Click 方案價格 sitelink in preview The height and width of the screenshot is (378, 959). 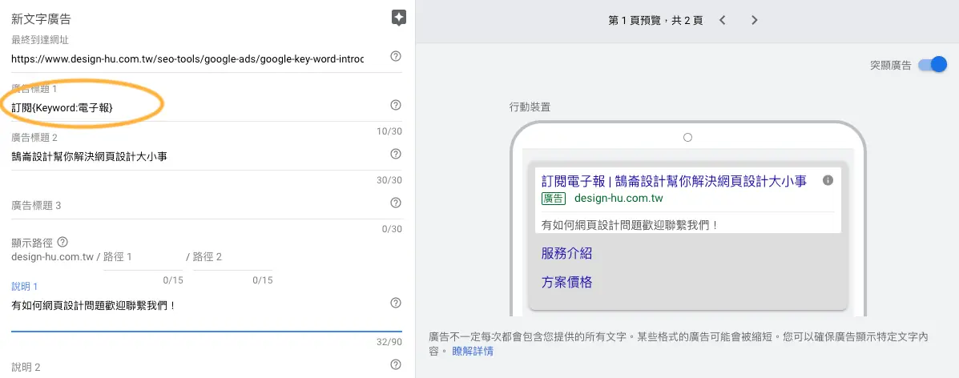(x=566, y=283)
